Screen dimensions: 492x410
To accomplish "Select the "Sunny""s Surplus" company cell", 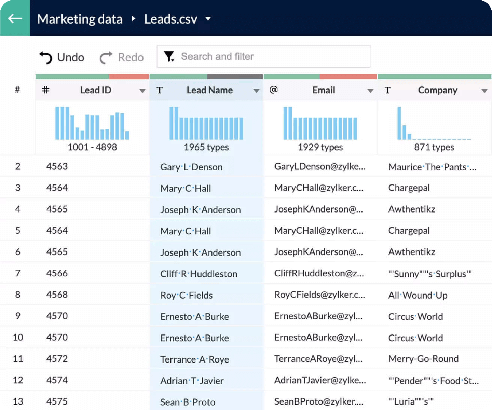I will pyautogui.click(x=434, y=273).
